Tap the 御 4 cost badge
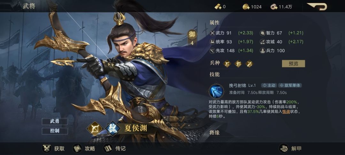345x155 pixels. pos(192,38)
